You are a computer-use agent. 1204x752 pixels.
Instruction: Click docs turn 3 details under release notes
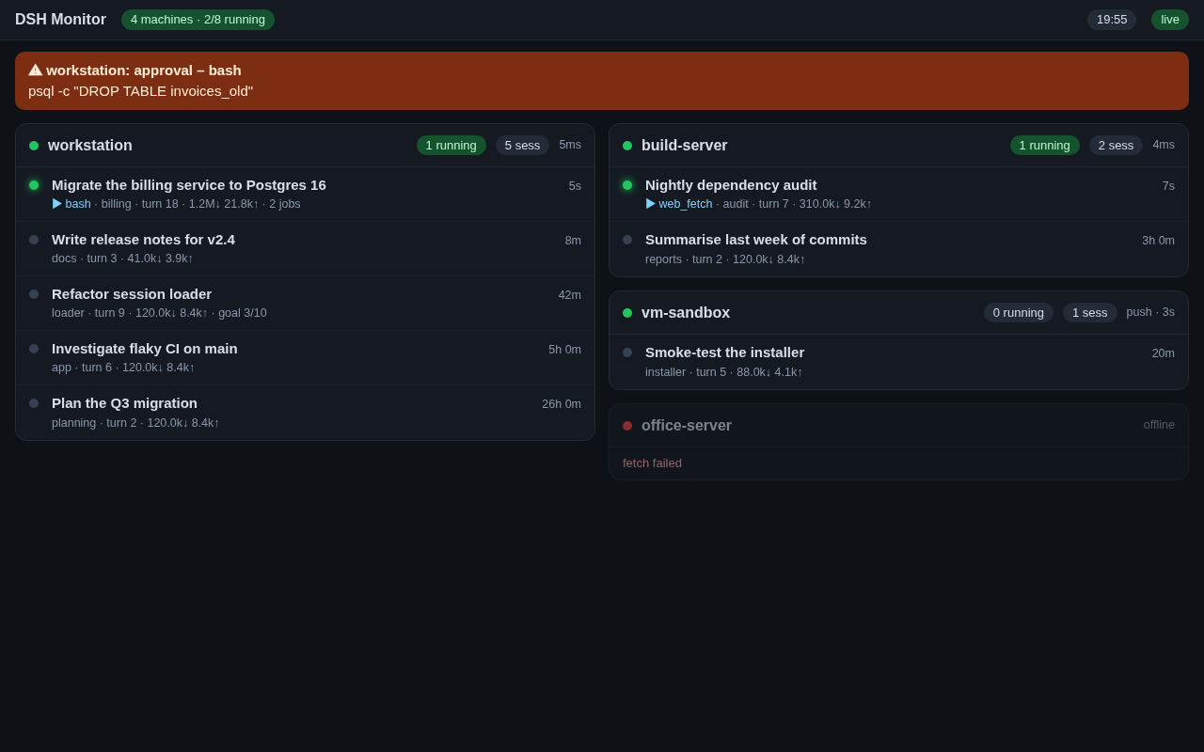(122, 258)
